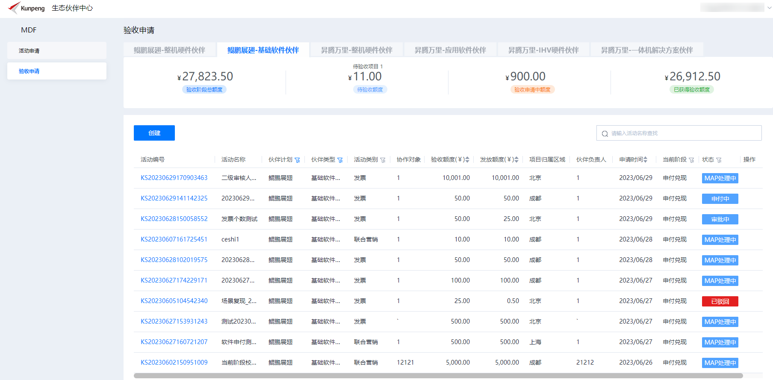Viewport: 773px width, 380px height.
Task: Sort by 发放额度 column arrows
Action: point(516,159)
